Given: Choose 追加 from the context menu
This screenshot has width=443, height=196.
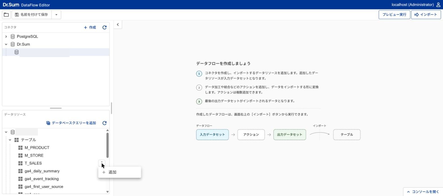Looking at the screenshot, I should (120, 172).
